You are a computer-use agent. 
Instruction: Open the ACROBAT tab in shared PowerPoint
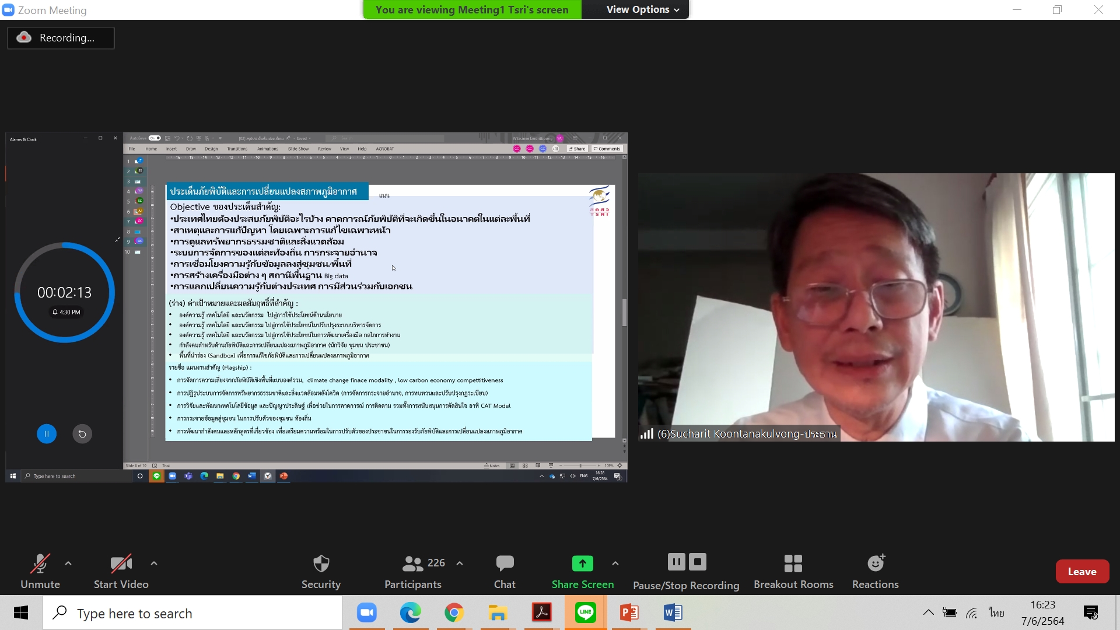pos(385,149)
